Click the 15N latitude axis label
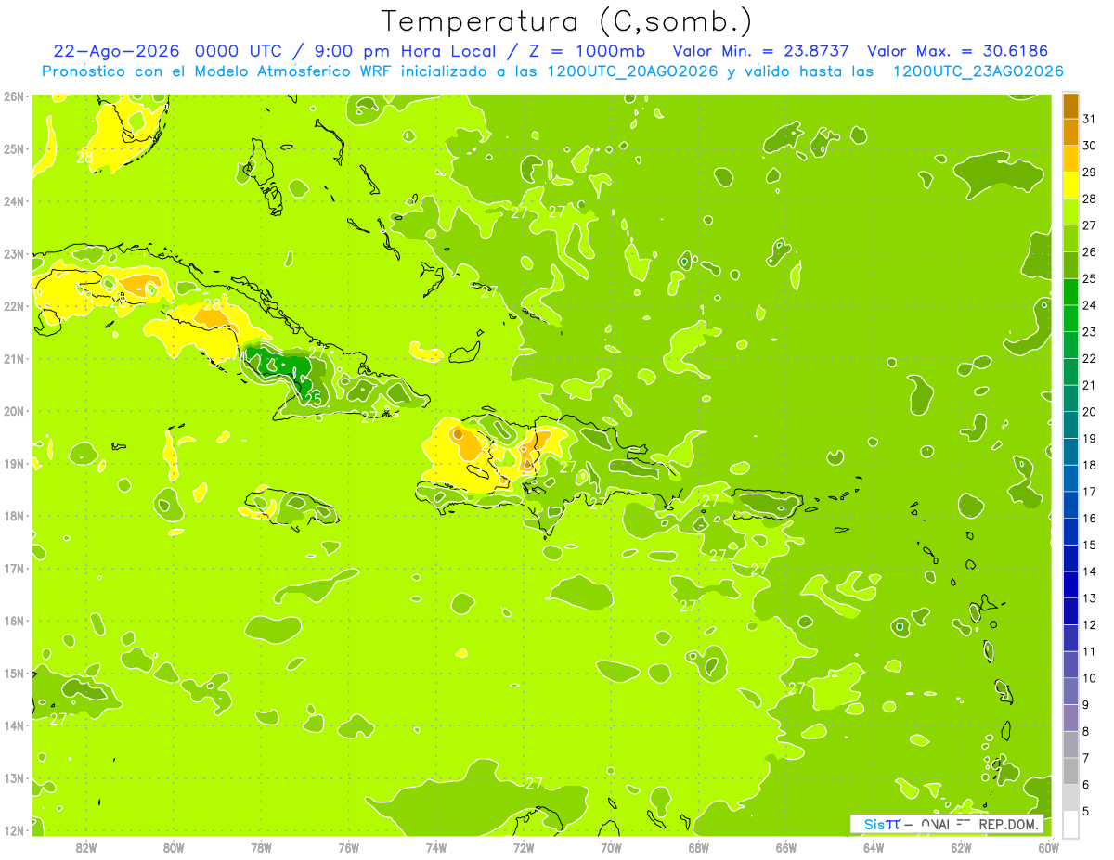 (x=13, y=673)
